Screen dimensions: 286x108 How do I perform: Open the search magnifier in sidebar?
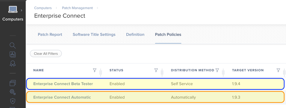tap(13, 45)
